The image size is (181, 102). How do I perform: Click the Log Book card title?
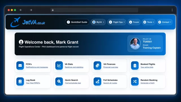point(31,80)
